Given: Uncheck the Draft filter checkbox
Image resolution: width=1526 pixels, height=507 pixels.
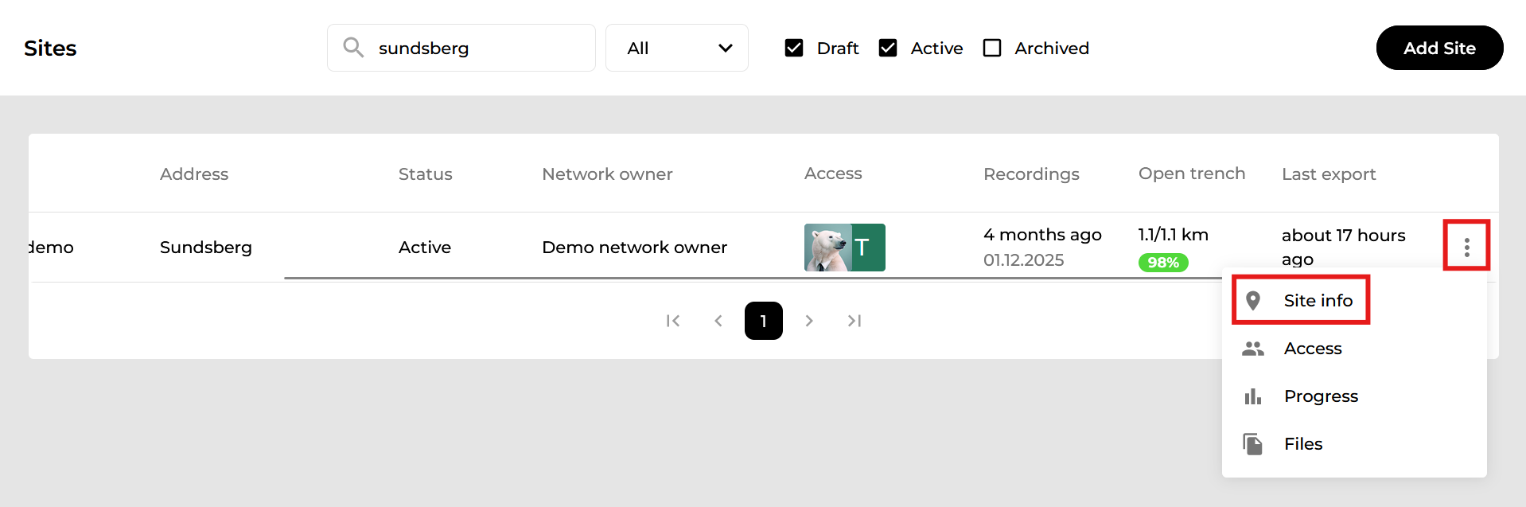Looking at the screenshot, I should (794, 49).
